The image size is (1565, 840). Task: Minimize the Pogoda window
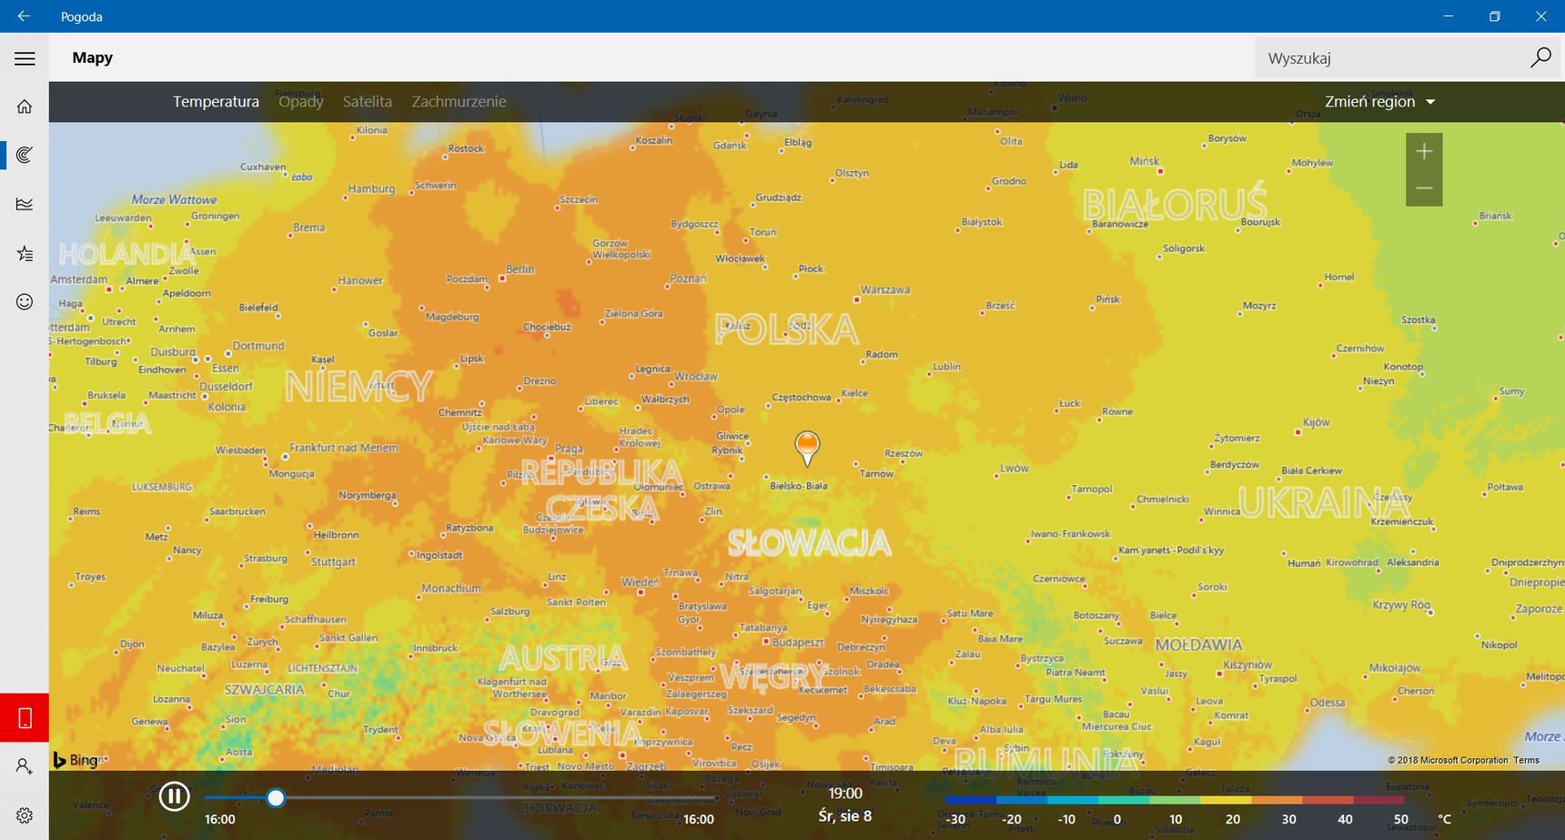tap(1449, 16)
